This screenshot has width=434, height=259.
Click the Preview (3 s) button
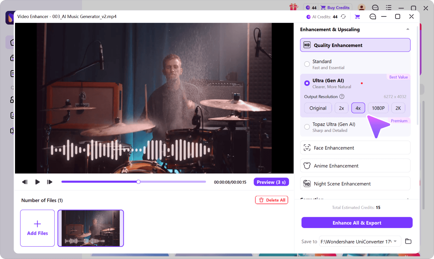[271, 182]
